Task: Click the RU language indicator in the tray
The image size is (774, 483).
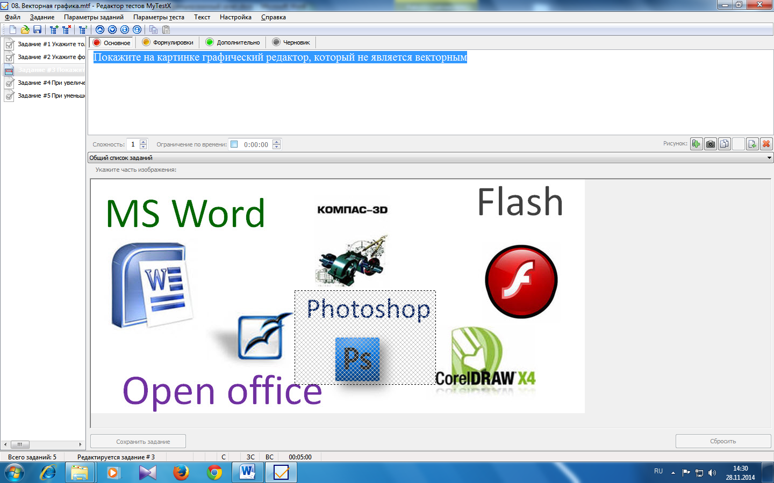Action: coord(658,471)
